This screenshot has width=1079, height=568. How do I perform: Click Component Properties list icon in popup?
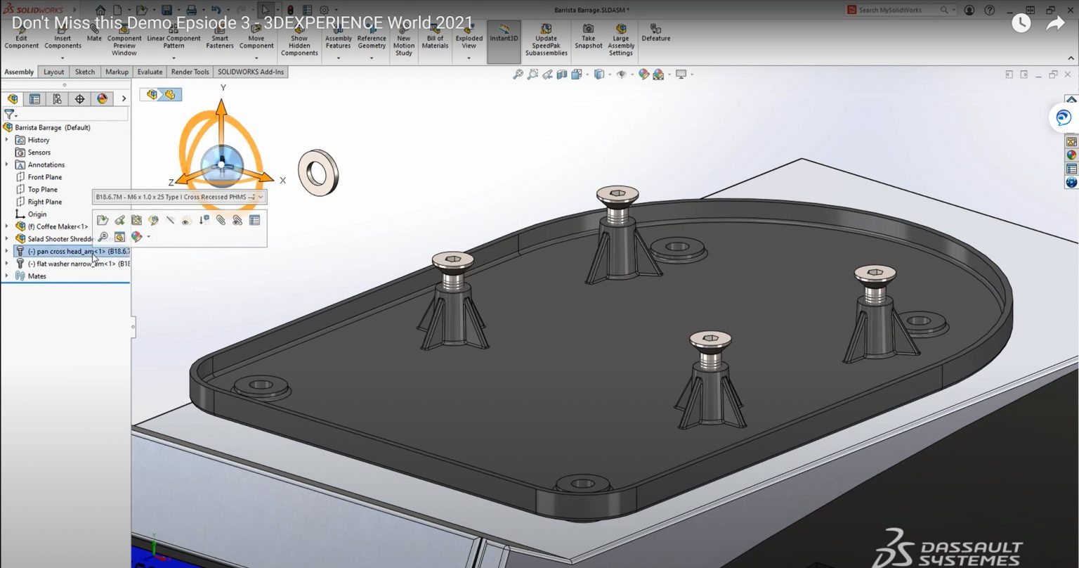(x=254, y=220)
